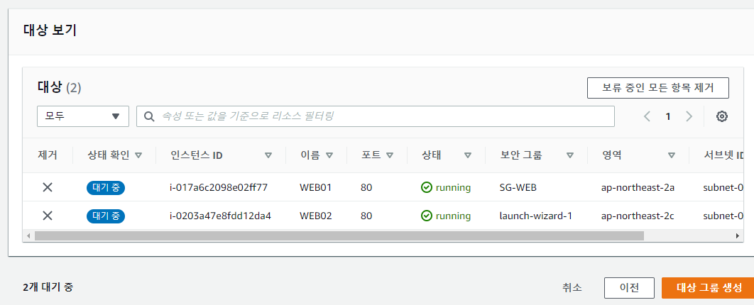The width and height of the screenshot is (754, 305).
Task: Click the horizontal scrollbar thumb
Action: click(339, 235)
